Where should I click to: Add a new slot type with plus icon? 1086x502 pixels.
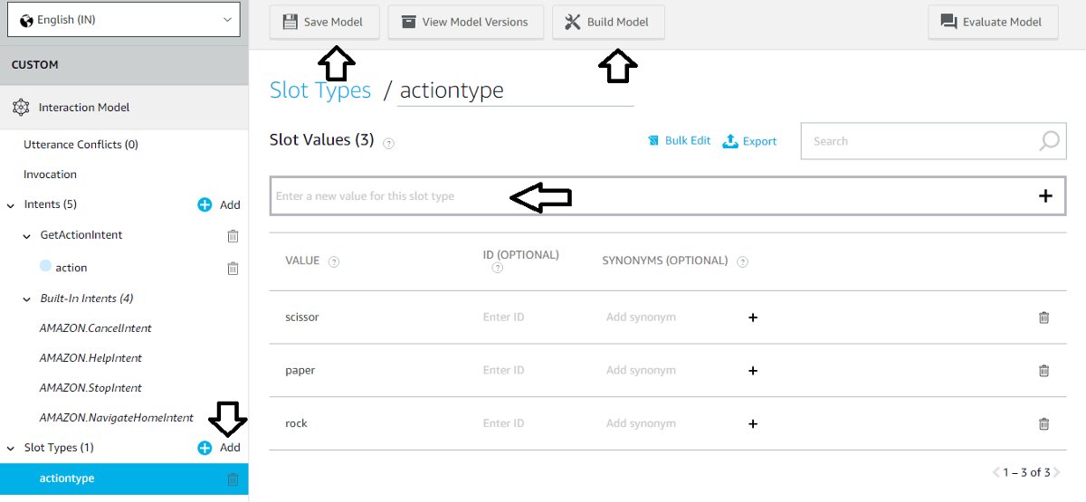click(205, 448)
